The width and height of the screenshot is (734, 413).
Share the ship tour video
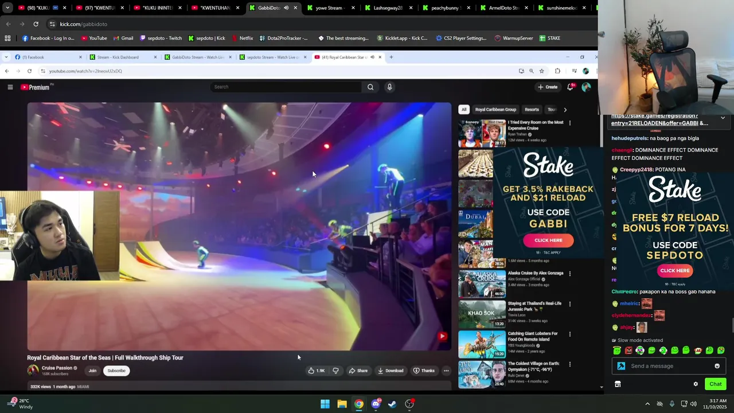click(358, 371)
